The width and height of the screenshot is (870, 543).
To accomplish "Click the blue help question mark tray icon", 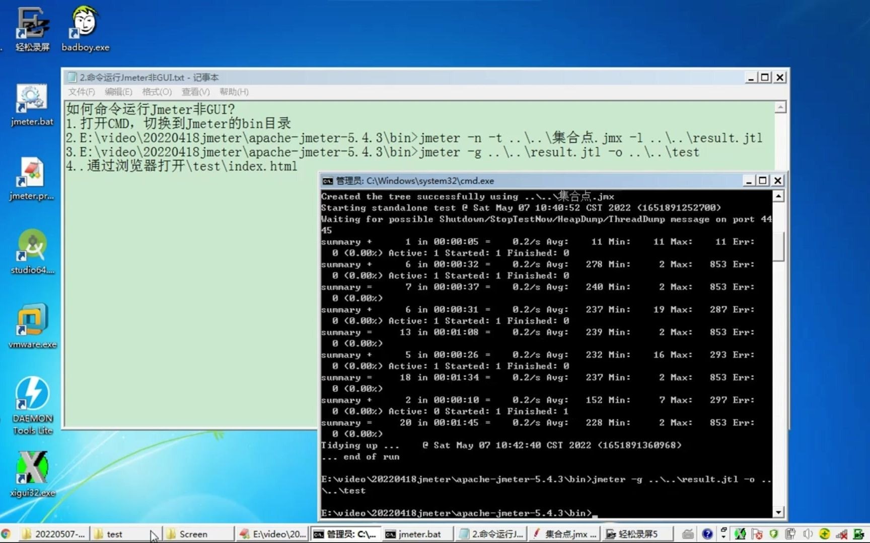I will click(x=707, y=534).
